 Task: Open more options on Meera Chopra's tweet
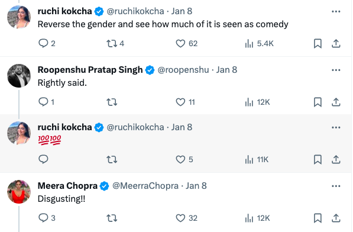coord(336,186)
